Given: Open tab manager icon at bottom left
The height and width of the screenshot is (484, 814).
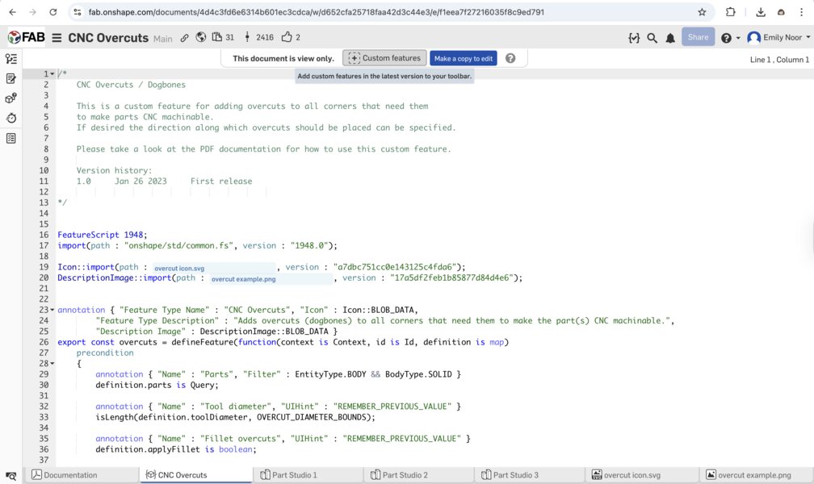Looking at the screenshot, I should click(x=11, y=476).
